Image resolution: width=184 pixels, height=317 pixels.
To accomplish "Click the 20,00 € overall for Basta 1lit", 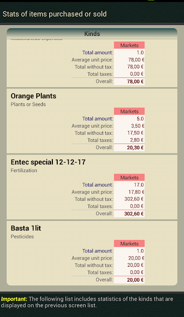I will coord(135,280).
